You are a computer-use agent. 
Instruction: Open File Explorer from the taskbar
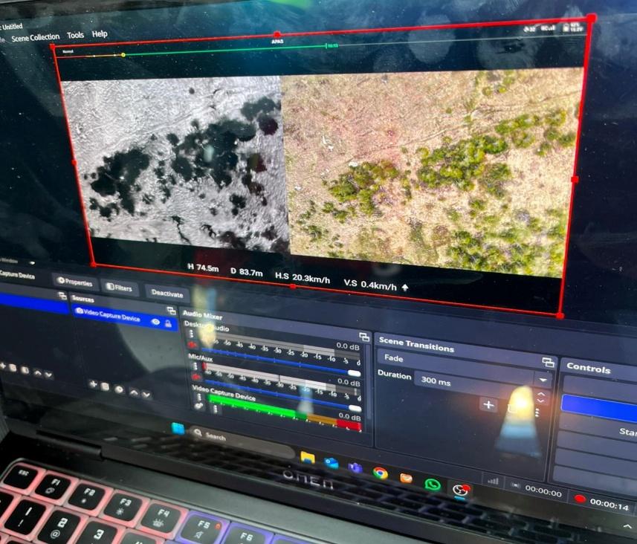[308, 458]
